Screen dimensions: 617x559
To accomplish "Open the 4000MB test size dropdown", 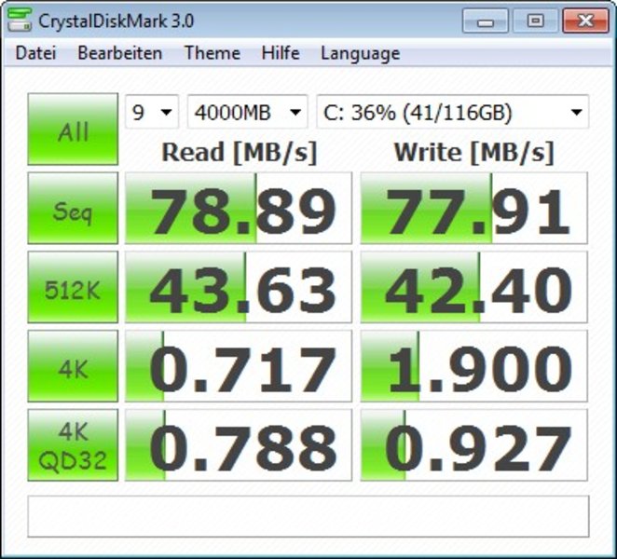I will (x=248, y=112).
